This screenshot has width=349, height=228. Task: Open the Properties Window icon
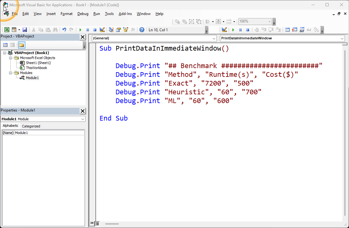pyautogui.click(x=118, y=30)
